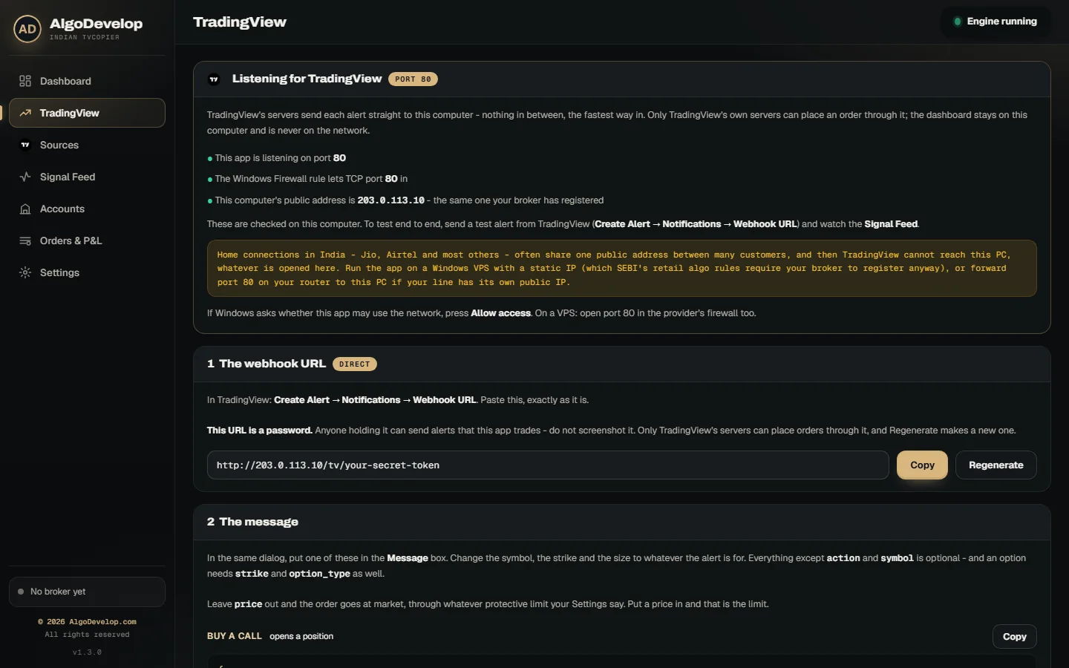The width and height of the screenshot is (1069, 668).
Task: Click the AD logo icon
Action: point(27,29)
